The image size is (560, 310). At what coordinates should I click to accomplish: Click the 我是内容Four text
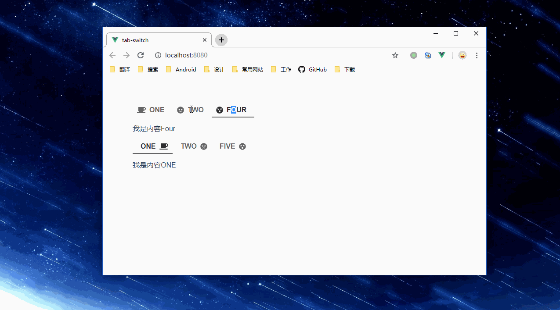point(154,129)
